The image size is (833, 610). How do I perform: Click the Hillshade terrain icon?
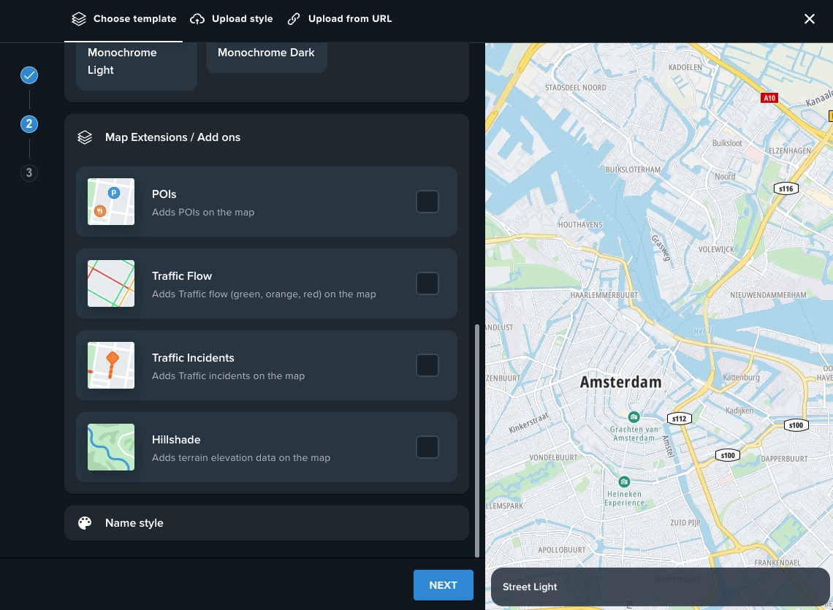[x=111, y=447]
